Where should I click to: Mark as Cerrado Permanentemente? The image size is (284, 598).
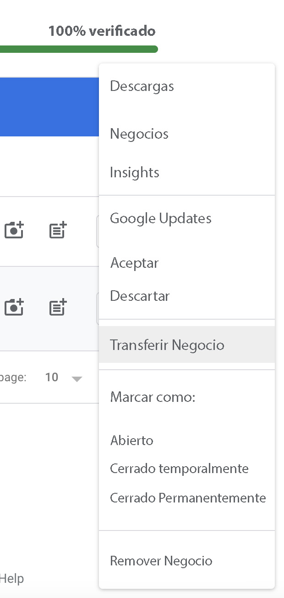[188, 498]
